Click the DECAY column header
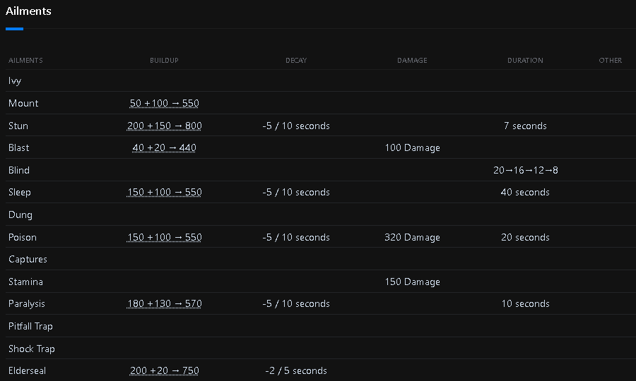 point(296,61)
